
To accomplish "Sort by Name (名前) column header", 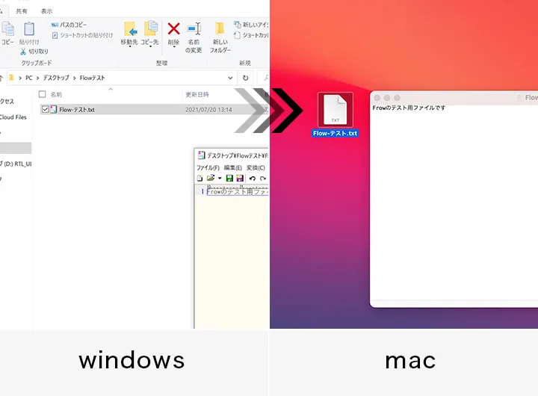I will (56, 94).
